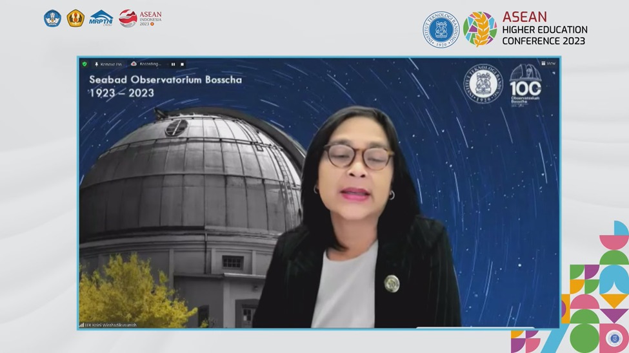Image resolution: width=629 pixels, height=353 pixels.
Task: Pause the cloud recording
Action: (173, 64)
